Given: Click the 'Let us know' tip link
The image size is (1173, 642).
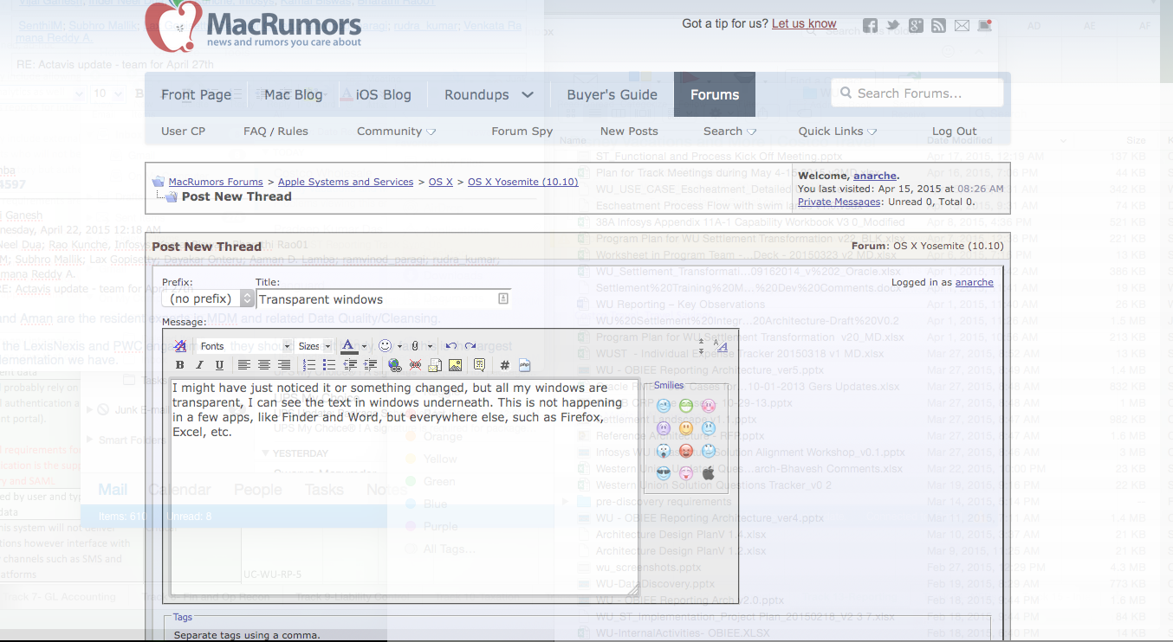Looking at the screenshot, I should 804,23.
